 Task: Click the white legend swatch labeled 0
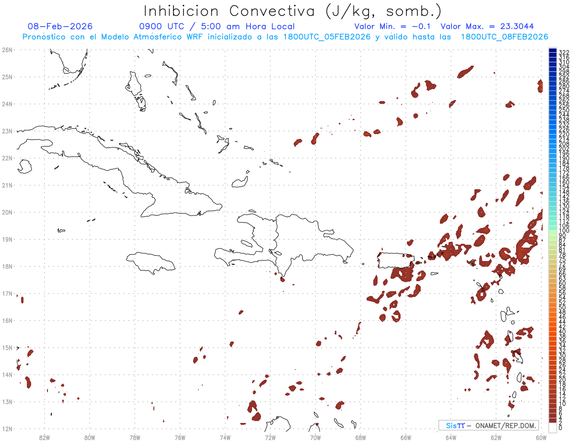pyautogui.click(x=552, y=427)
